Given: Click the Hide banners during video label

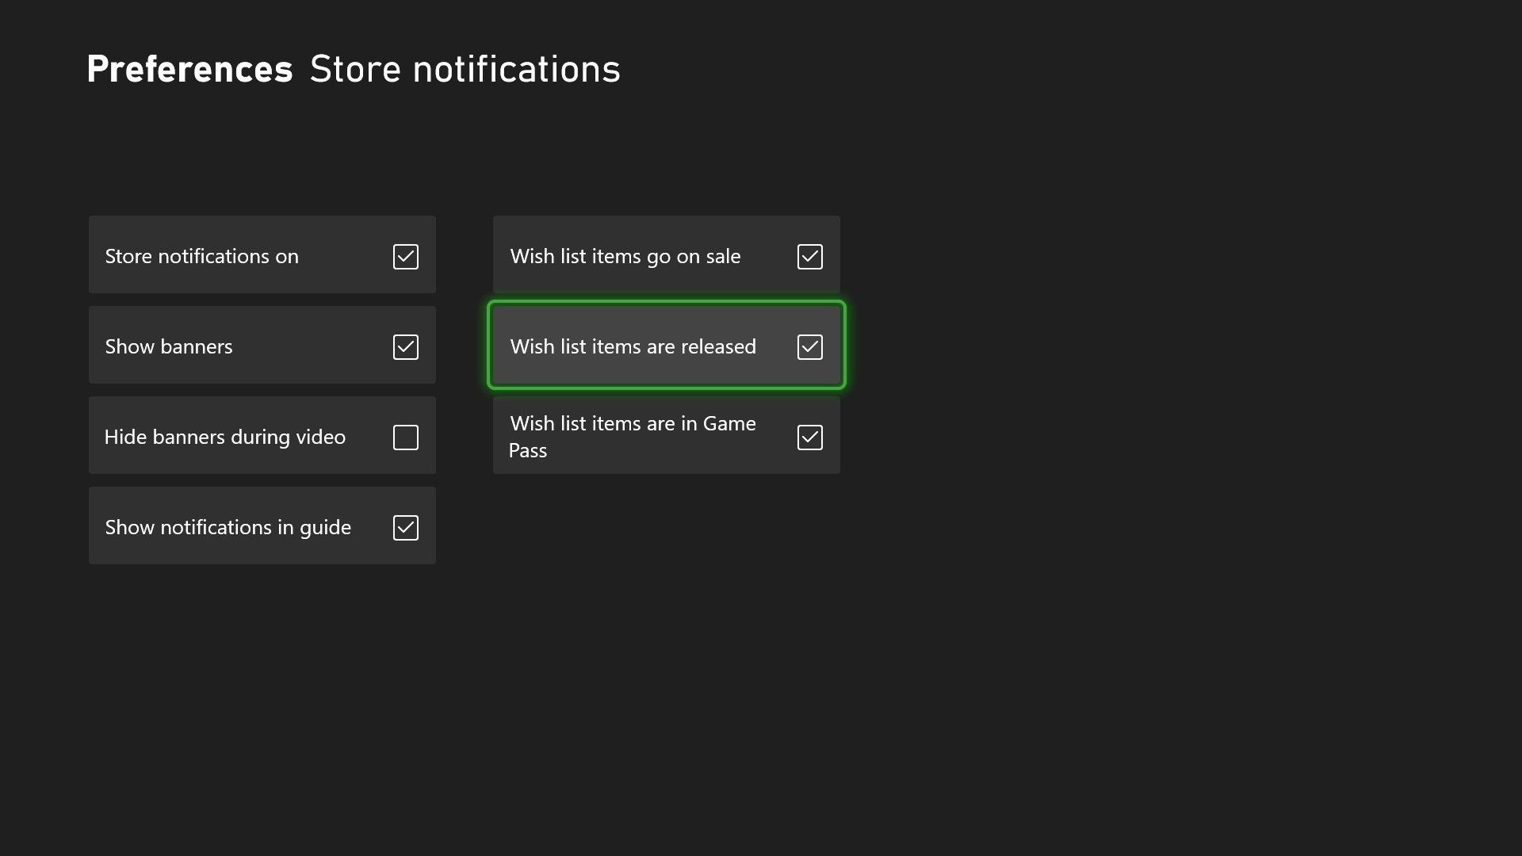Looking at the screenshot, I should pos(224,437).
